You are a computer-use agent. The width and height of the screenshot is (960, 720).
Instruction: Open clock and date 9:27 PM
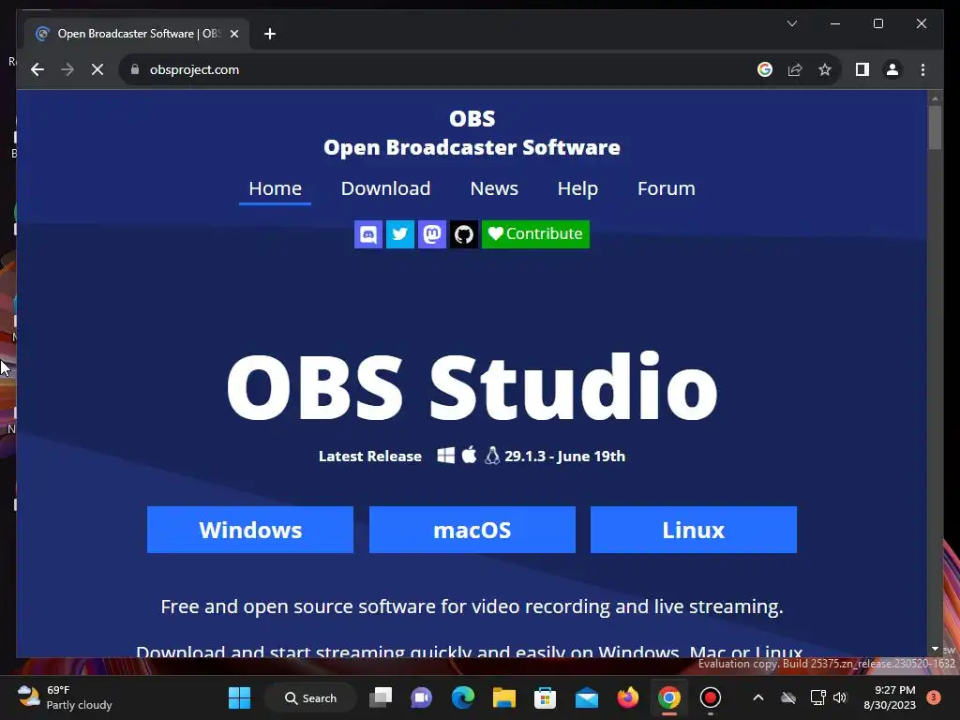890,697
